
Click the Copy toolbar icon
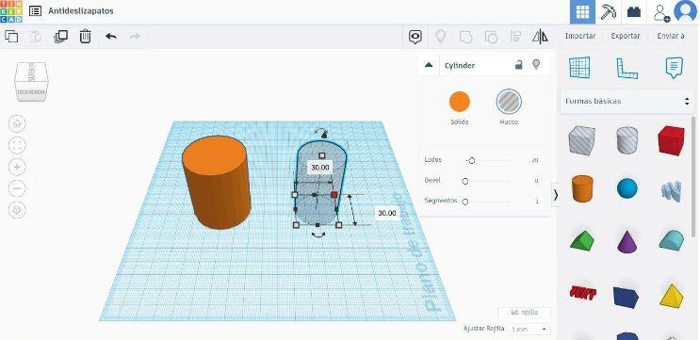11,36
